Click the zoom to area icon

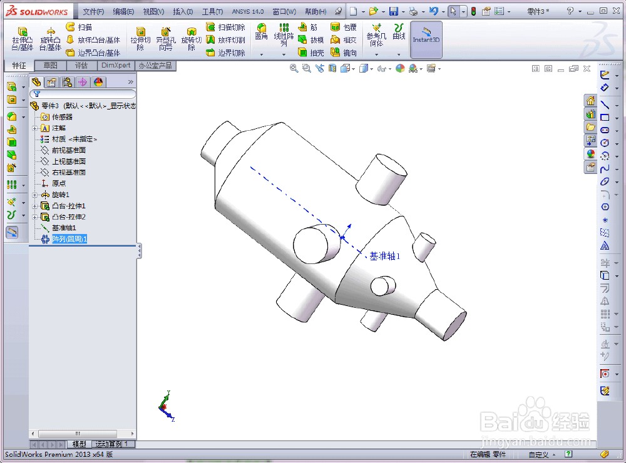click(307, 69)
